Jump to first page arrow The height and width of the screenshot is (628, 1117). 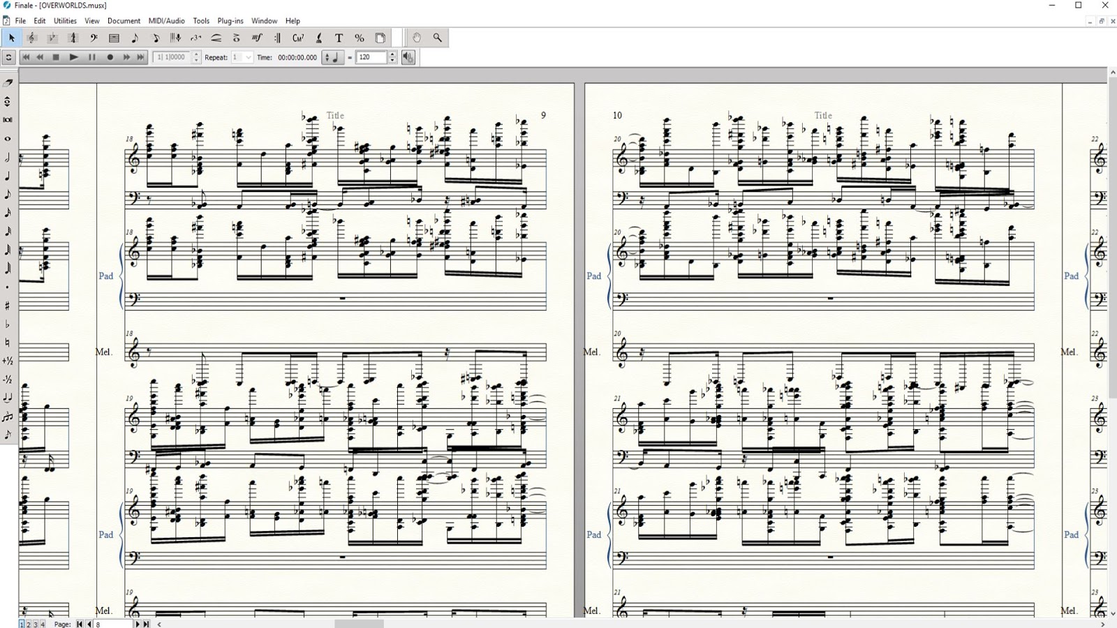tap(80, 624)
